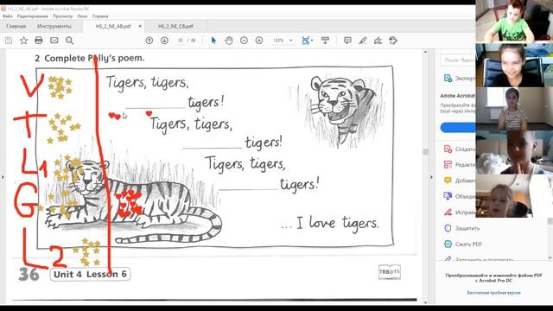Image resolution: width=553 pixels, height=311 pixels.
Task: Click the Создать PDF icon
Action: pos(448,149)
